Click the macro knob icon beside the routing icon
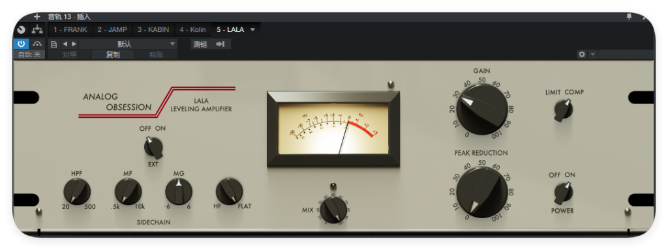 point(21,30)
